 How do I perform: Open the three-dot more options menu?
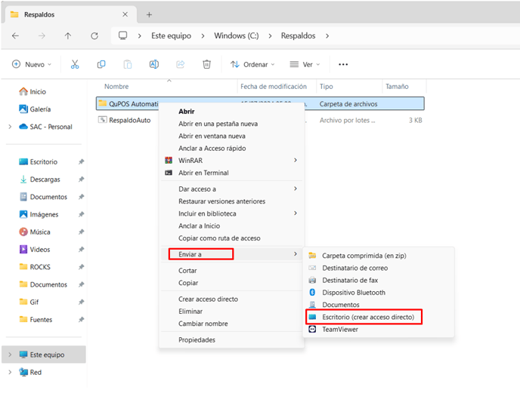pos(343,65)
